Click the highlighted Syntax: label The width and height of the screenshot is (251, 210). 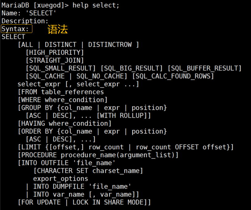point(17,29)
